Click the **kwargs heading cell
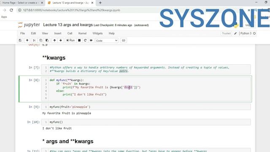This screenshot has height=152, width=270. pos(54,58)
